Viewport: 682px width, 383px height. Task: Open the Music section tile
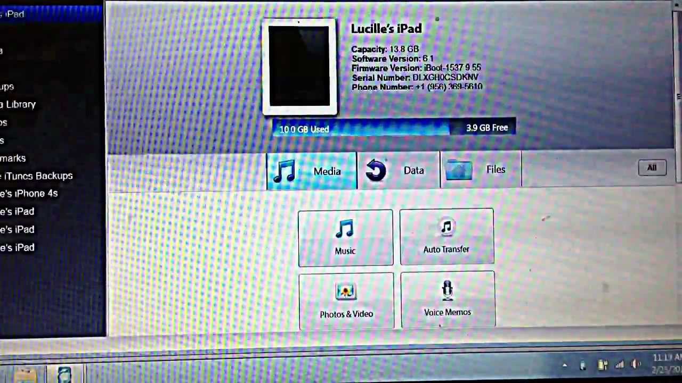[x=345, y=238]
